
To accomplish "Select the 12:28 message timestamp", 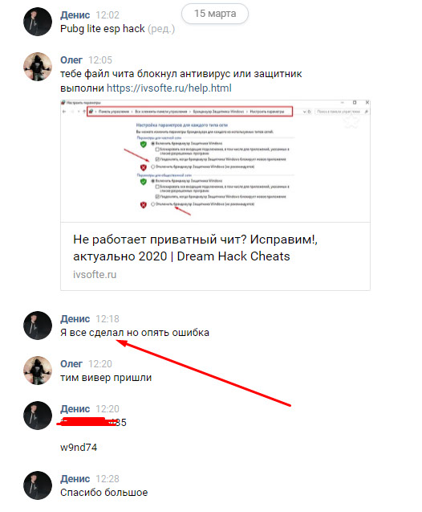I will 108,479.
